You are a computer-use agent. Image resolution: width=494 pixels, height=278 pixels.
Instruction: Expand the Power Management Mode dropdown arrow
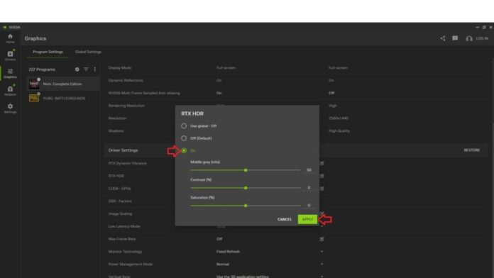[322, 264]
